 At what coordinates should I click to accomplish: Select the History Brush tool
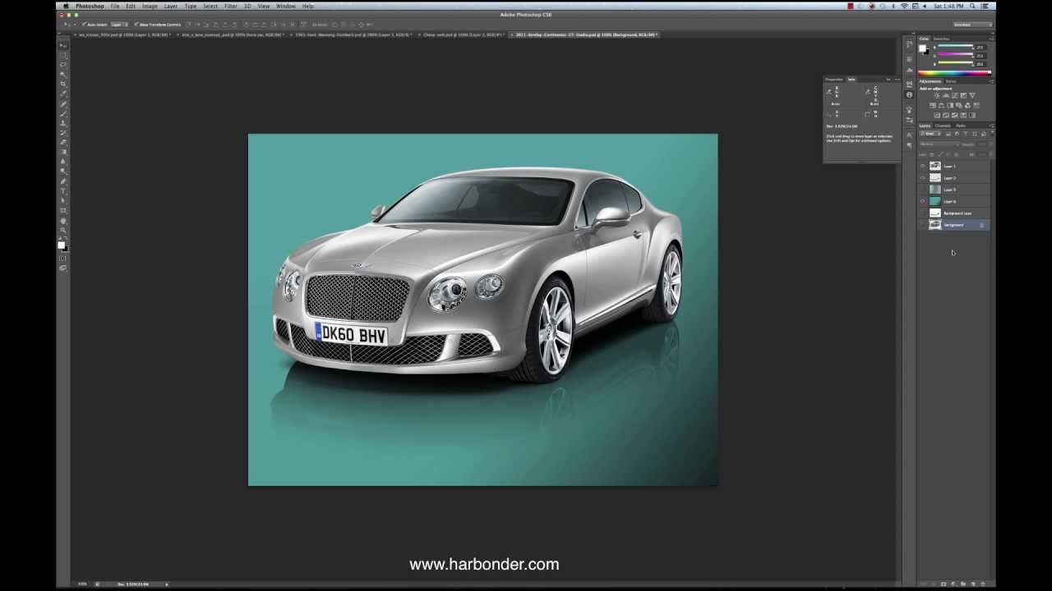click(63, 133)
